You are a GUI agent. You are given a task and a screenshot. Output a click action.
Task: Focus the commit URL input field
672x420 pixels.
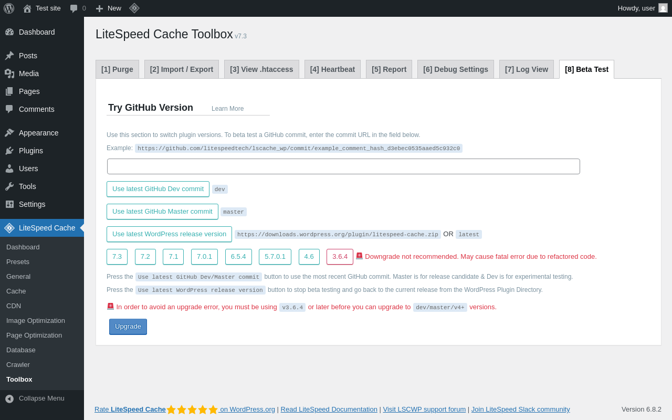tap(343, 166)
